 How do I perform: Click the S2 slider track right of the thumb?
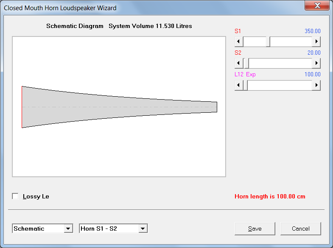[280, 63]
